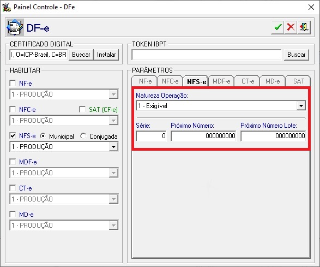Expand the Natureza Operação dropdown

301,106
